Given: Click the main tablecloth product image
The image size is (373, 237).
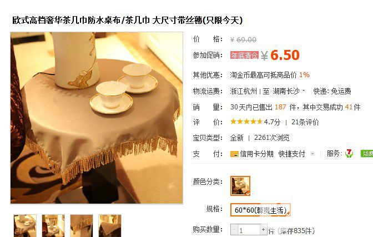Looking at the screenshot, I should (x=97, y=118).
